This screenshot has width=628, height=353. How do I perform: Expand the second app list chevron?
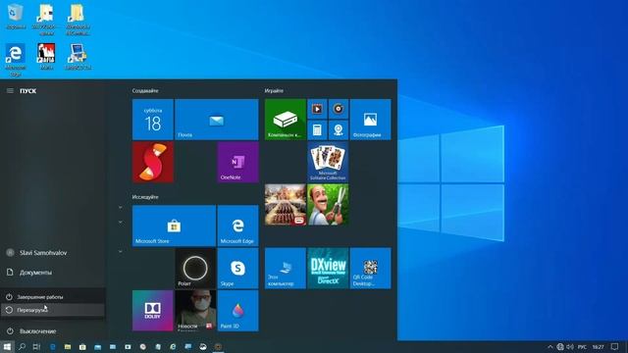coord(120,222)
